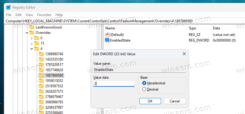
Task: Collapse the Overrides key
Action: (x=27, y=33)
